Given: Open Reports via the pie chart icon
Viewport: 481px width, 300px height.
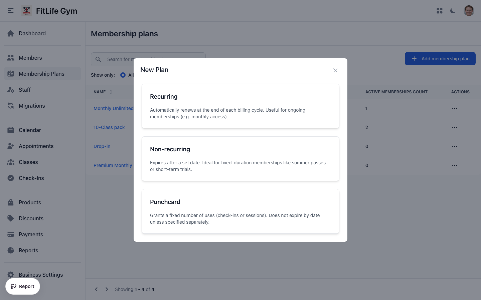Looking at the screenshot, I should (x=11, y=250).
